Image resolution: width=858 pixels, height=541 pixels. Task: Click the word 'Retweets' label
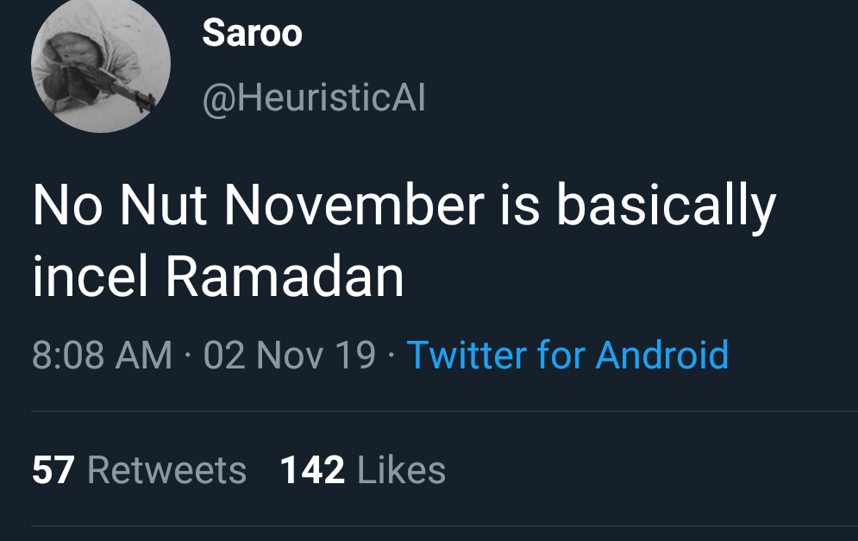click(x=167, y=469)
